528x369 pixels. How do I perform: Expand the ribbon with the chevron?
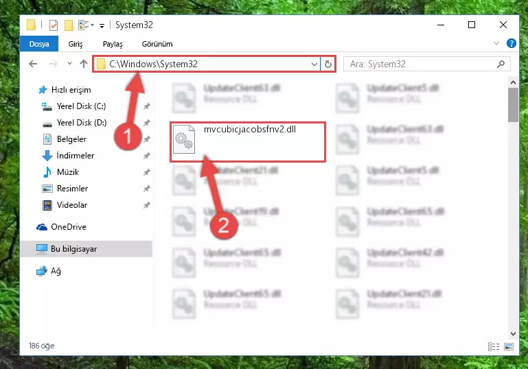pyautogui.click(x=496, y=43)
